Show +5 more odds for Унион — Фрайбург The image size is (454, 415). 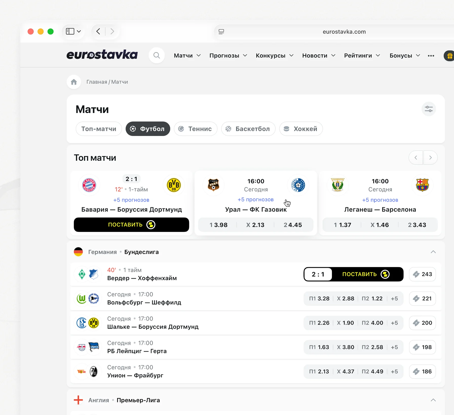click(x=394, y=371)
